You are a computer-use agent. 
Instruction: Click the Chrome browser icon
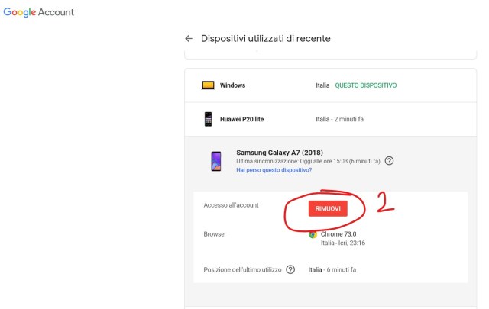(313, 234)
